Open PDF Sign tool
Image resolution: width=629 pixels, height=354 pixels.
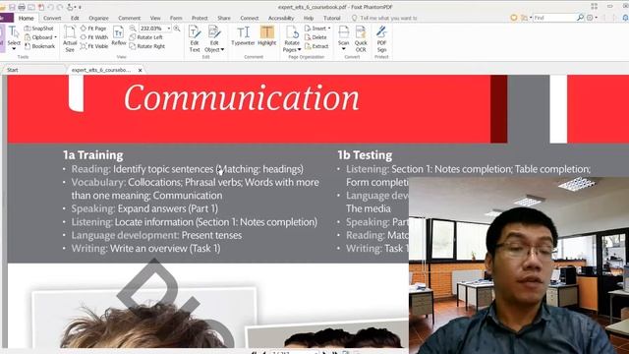[381, 38]
